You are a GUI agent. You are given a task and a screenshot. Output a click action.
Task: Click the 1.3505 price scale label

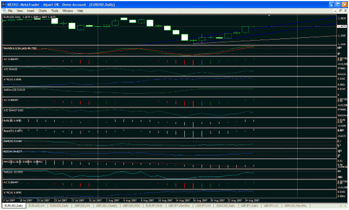click(x=341, y=36)
